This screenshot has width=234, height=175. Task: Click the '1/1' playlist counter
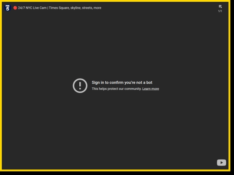pos(220,11)
